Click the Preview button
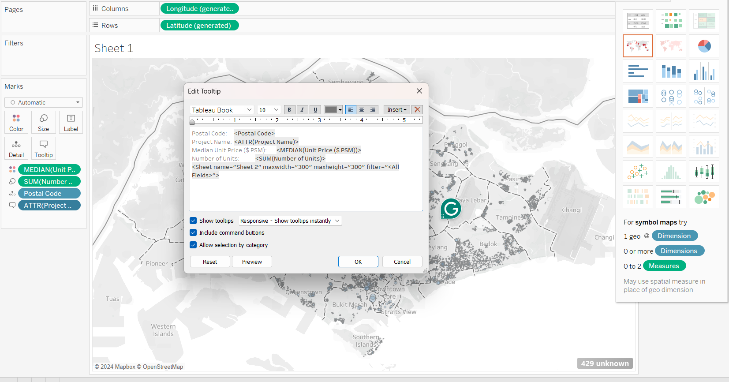This screenshot has height=382, width=729. pyautogui.click(x=252, y=262)
